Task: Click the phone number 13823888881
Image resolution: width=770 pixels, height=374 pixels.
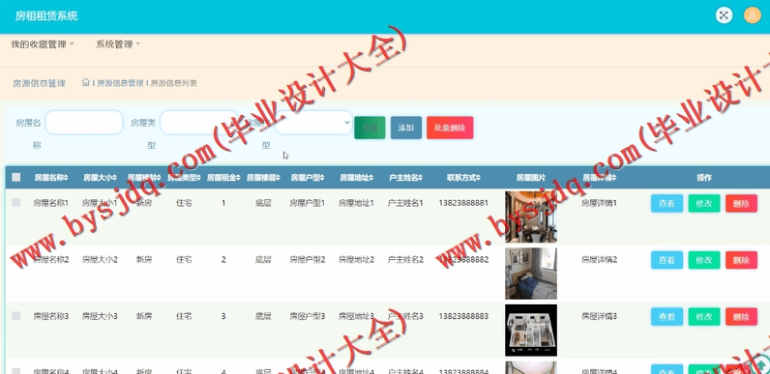Action: click(x=463, y=203)
